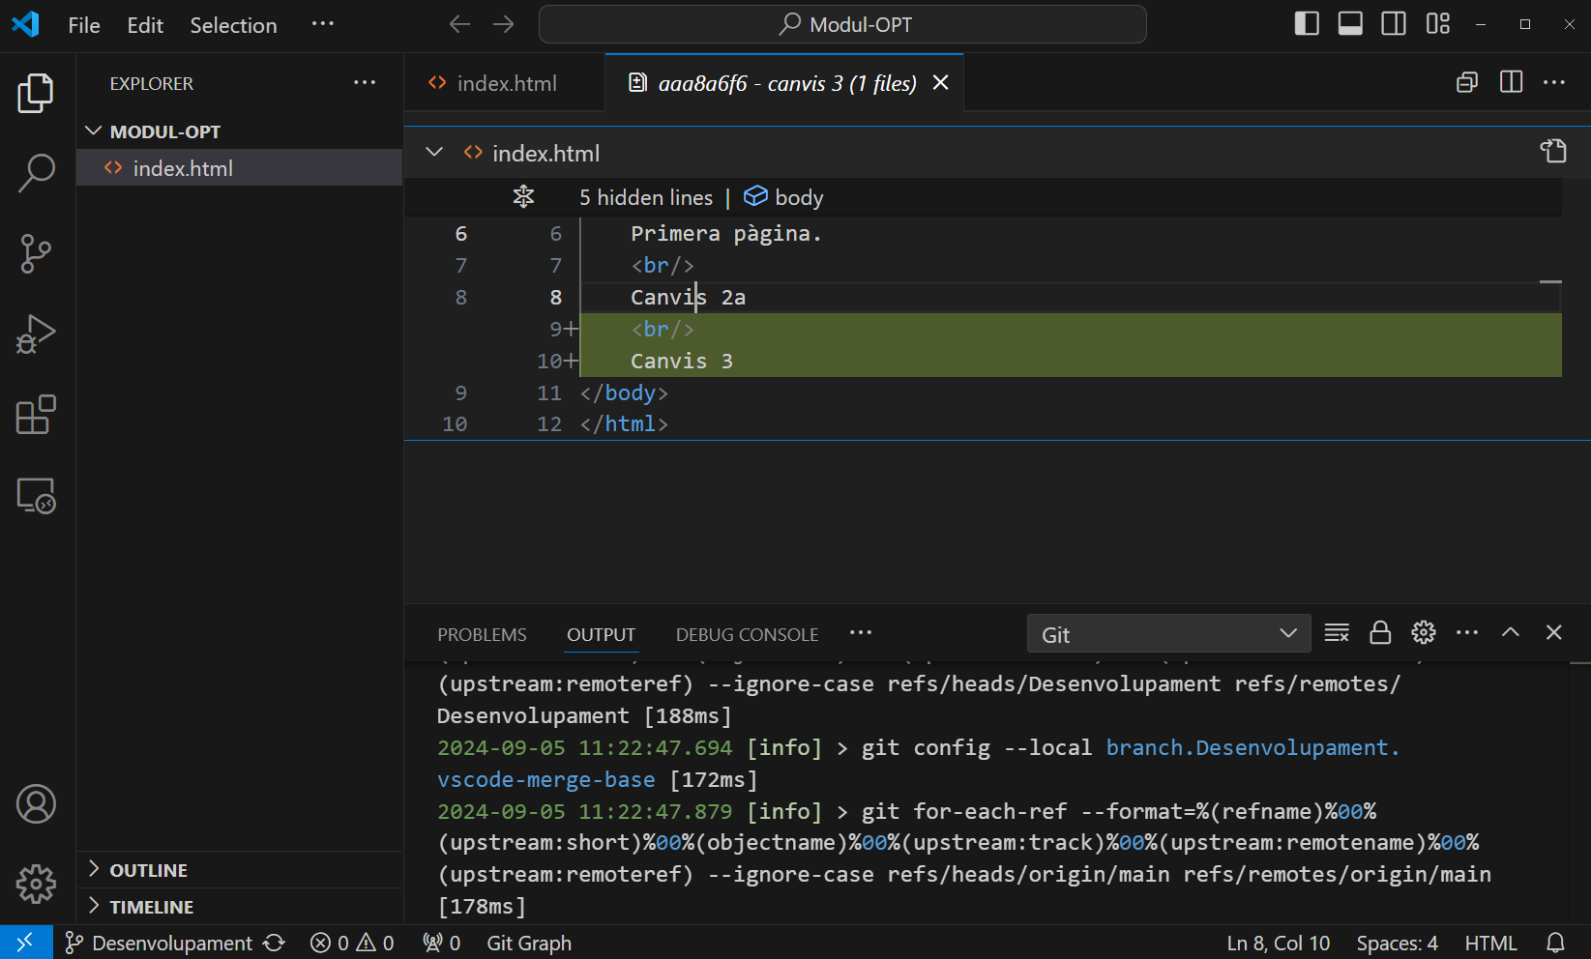Open the Run and Debug view

click(36, 334)
